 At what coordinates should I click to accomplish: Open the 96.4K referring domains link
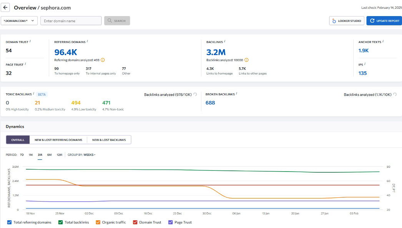point(66,52)
